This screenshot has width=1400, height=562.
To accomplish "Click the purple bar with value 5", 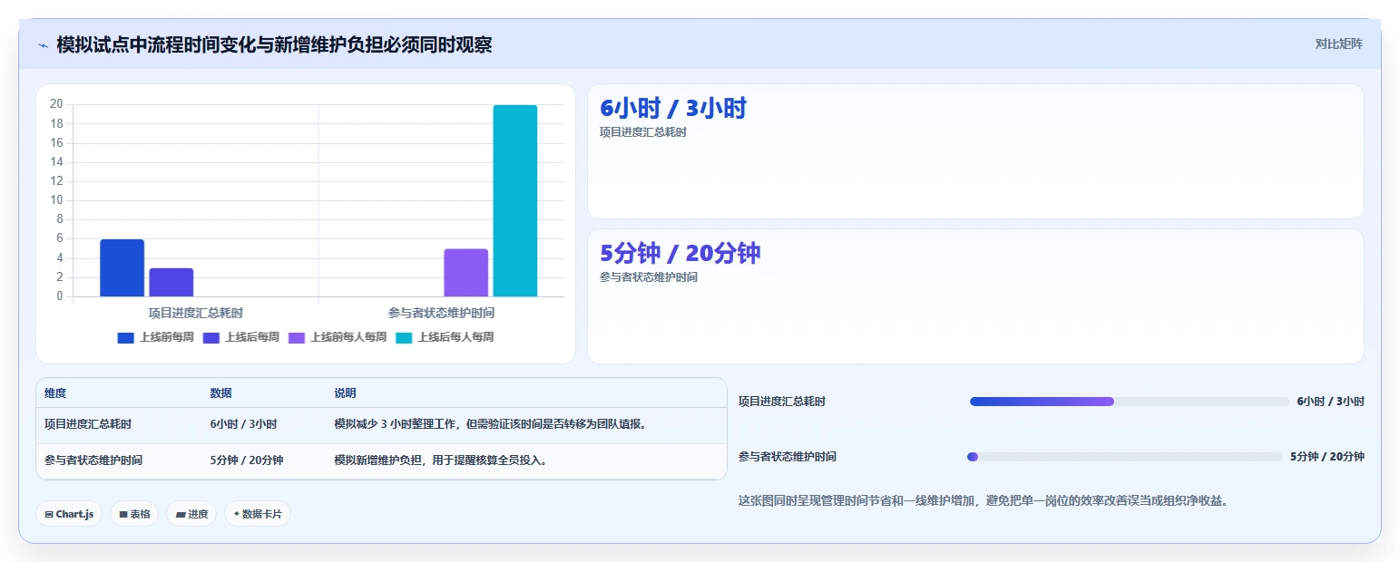I will coord(466,273).
